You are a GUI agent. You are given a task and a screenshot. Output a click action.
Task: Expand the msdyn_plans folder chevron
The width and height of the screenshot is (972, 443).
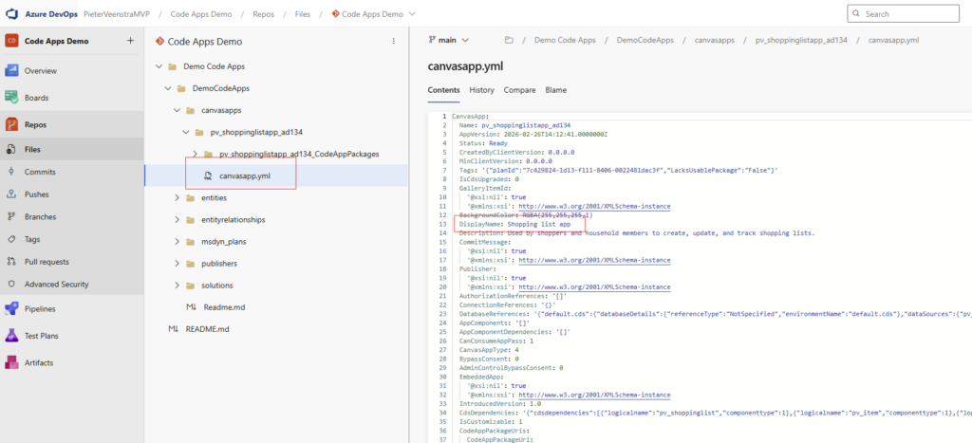177,242
